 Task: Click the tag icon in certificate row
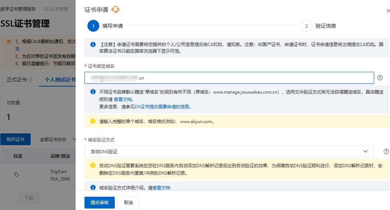(16, 175)
